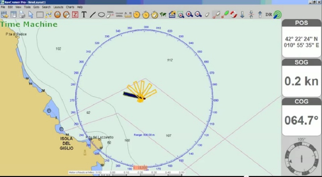Toggle the DR dead reckoning button
This screenshot has height=177, width=322.
269,14
